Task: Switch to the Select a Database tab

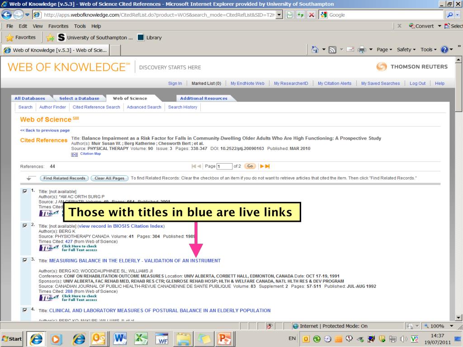Action: tap(79, 98)
